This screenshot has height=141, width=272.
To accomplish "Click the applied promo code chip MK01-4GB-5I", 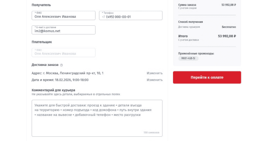I will pyautogui.click(x=188, y=58).
